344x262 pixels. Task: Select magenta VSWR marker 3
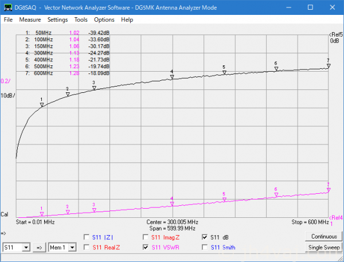coord(94,209)
